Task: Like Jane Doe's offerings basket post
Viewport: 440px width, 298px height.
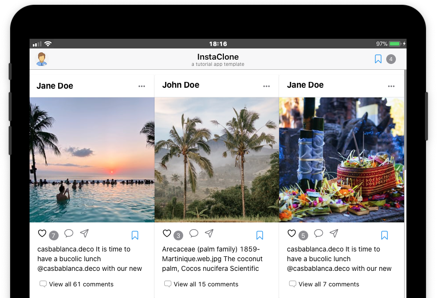Action: (292, 234)
